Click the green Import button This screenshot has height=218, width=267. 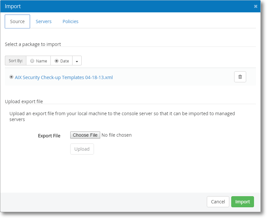[x=243, y=202]
